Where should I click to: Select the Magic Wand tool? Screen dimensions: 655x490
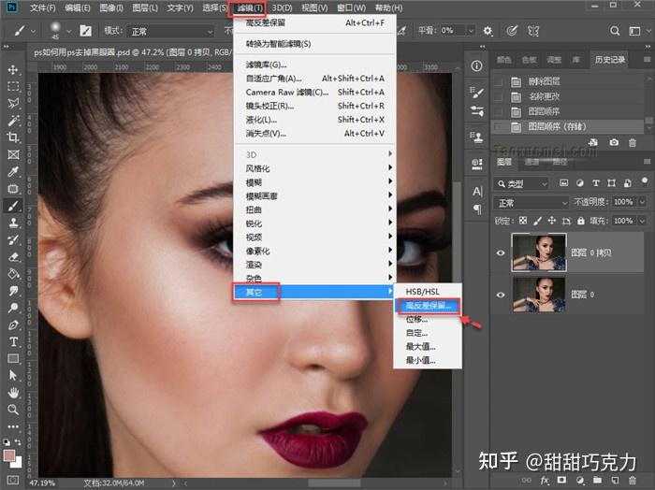[x=13, y=121]
